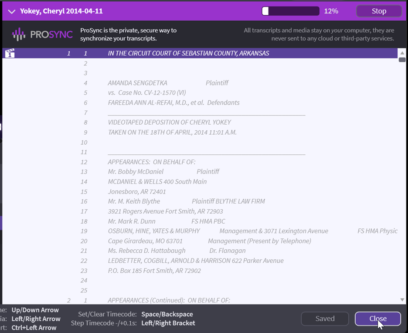Image resolution: width=408 pixels, height=333 pixels.
Task: Click the clapperboard icon on line 1
Action: pos(10,54)
